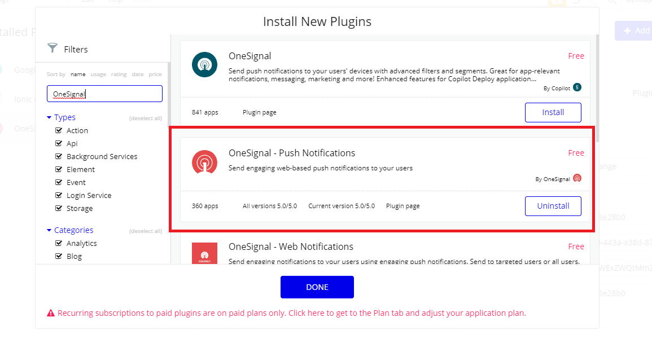The image size is (652, 339).
Task: Click the OneSignal Web Notifications plugin icon
Action: pos(204,254)
